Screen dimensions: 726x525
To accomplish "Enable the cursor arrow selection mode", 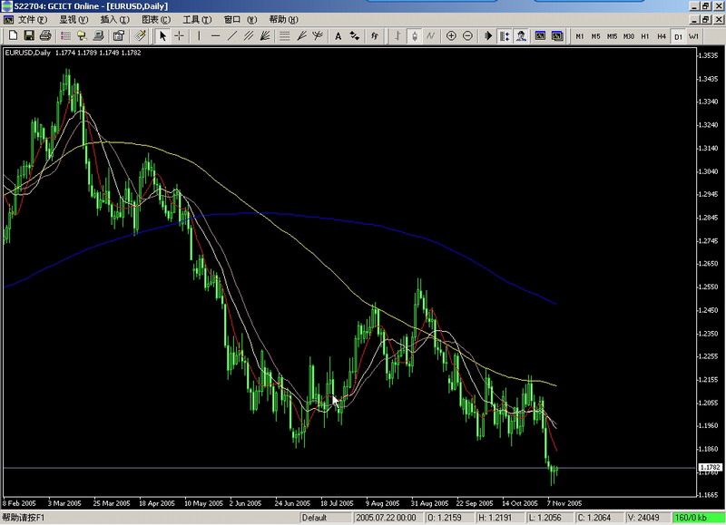I will 162,36.
